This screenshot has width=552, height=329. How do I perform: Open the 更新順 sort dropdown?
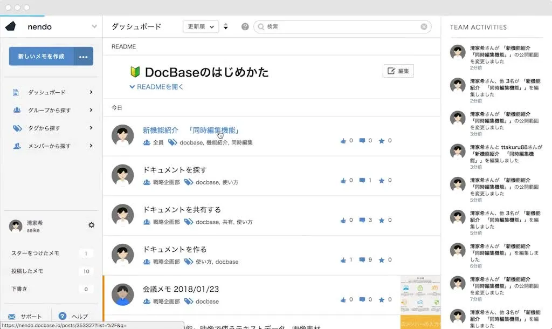click(201, 26)
